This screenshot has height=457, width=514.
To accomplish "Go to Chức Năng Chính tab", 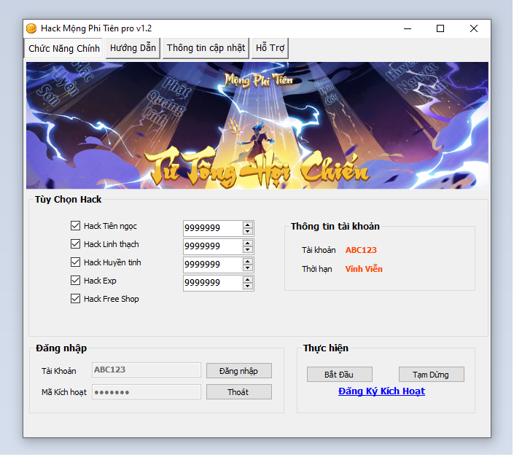I will coord(64,48).
